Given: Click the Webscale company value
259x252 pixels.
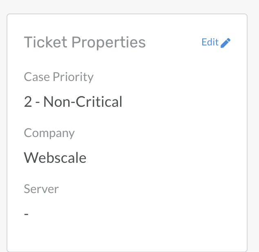Looking at the screenshot, I should tap(55, 157).
